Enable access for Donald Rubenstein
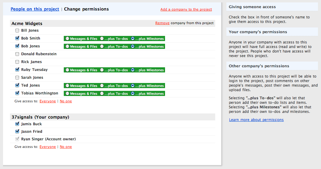This screenshot has width=321, height=169. click(x=17, y=54)
